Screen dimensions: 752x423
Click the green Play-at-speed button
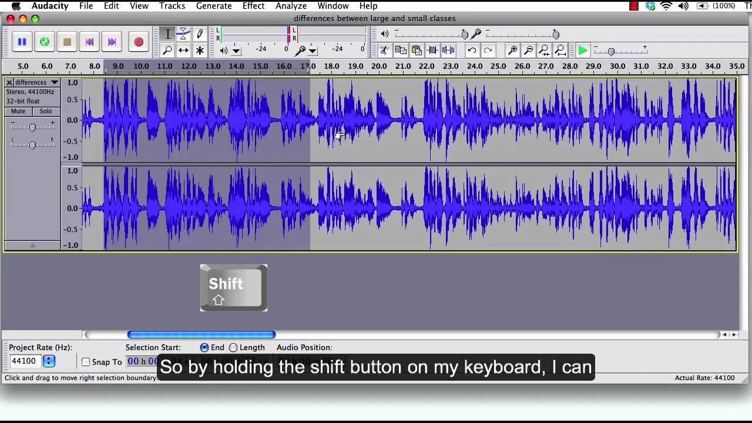click(582, 51)
